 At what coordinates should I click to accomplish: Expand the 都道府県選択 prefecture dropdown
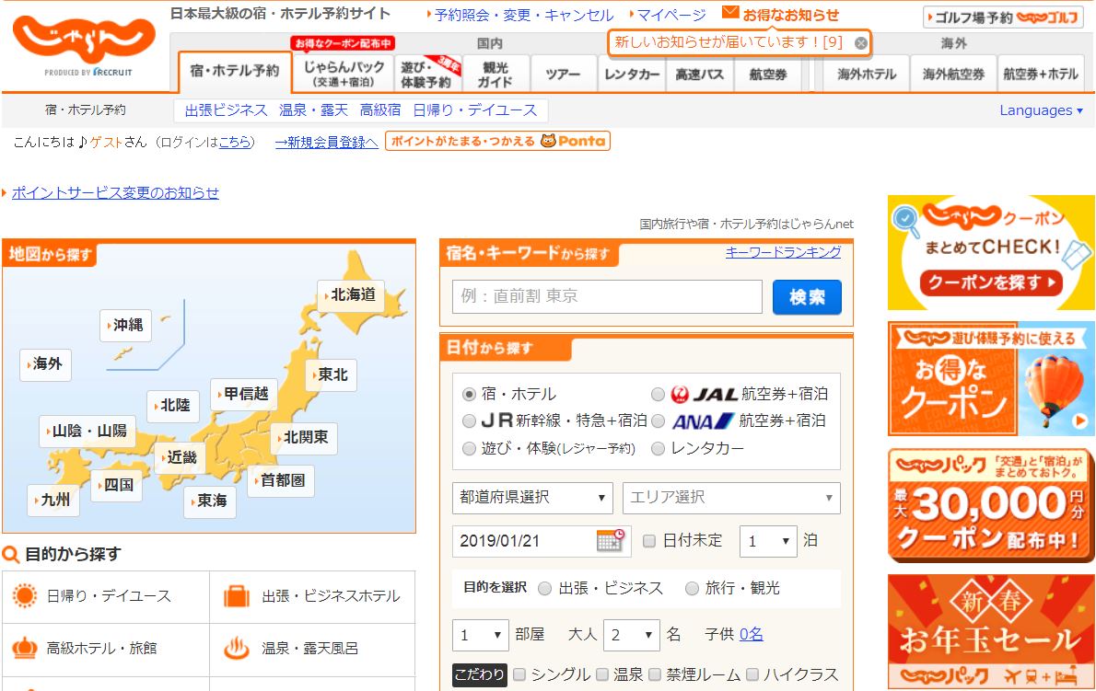click(532, 498)
